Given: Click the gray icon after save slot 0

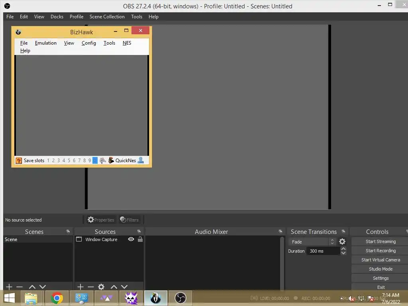Looking at the screenshot, I should point(103,161).
